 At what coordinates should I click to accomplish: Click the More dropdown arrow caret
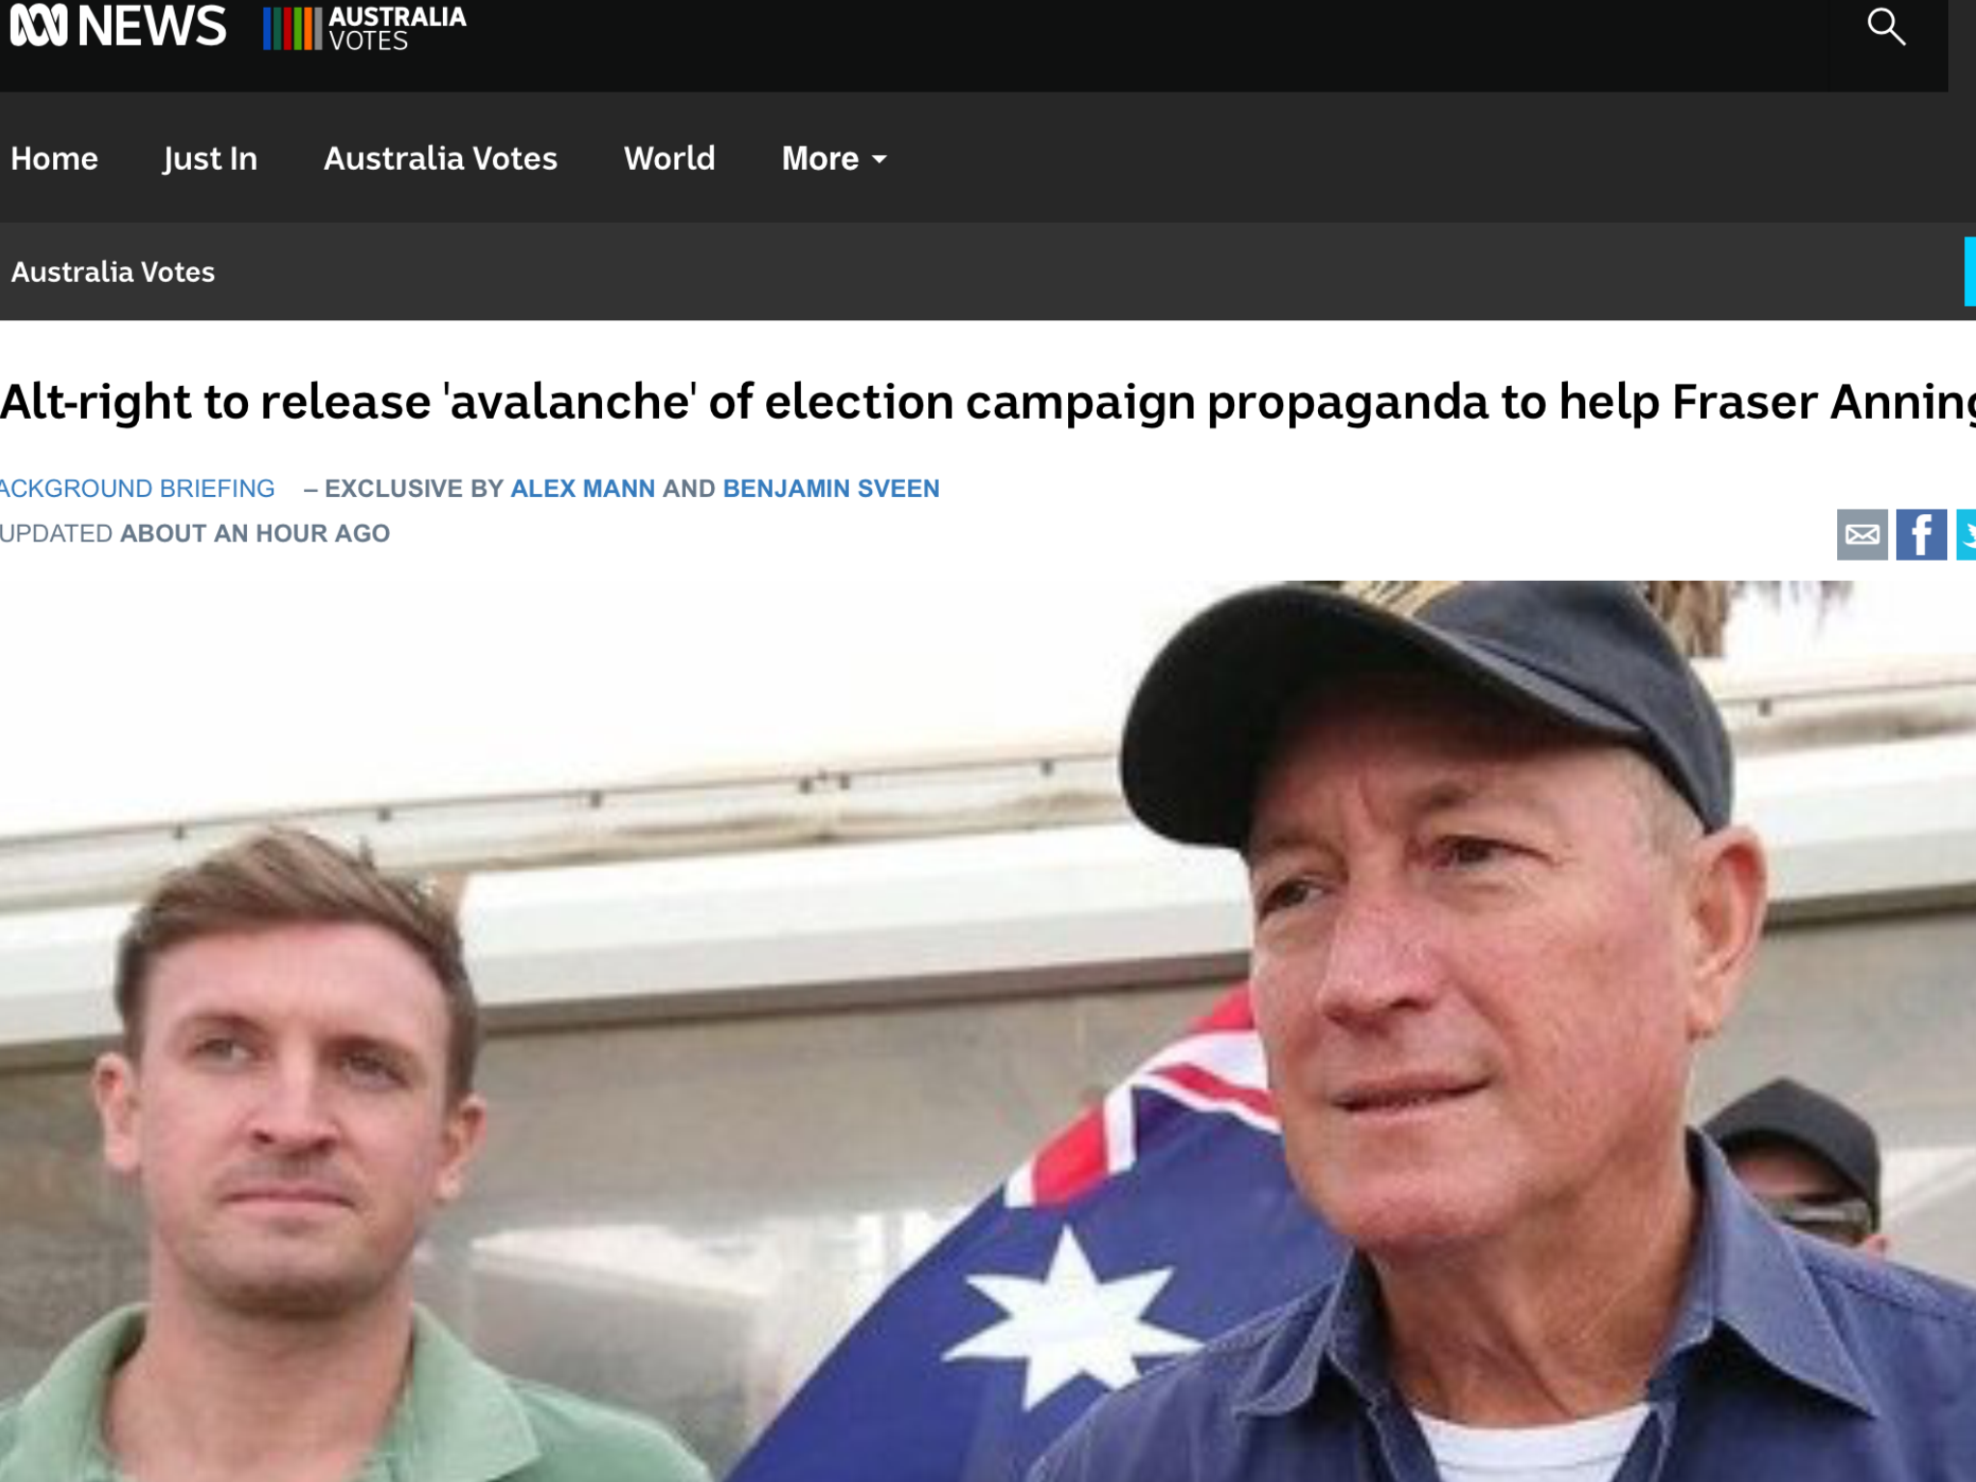tap(879, 159)
